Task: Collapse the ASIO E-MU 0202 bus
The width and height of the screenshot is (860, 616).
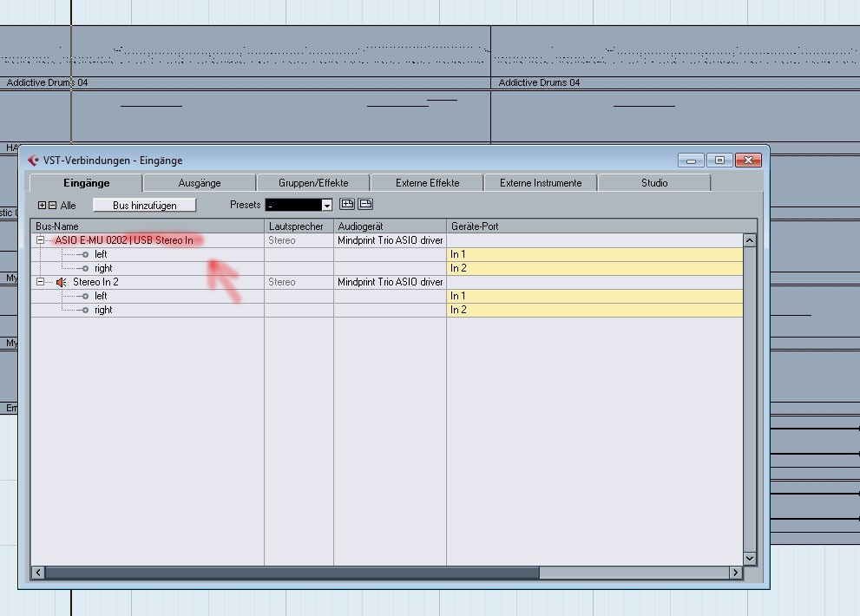Action: click(40, 240)
